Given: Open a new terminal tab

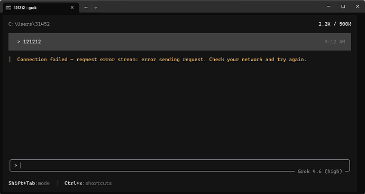Looking at the screenshot, I should (x=86, y=8).
